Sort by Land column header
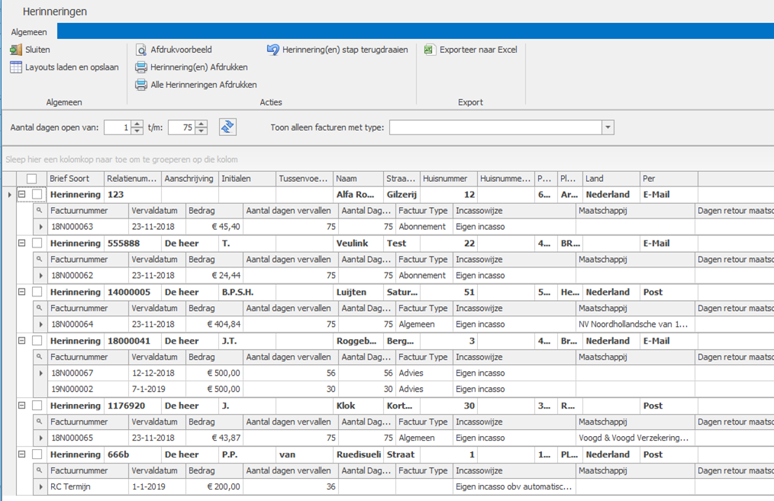Viewport: 774px width, 501px height. (611, 179)
